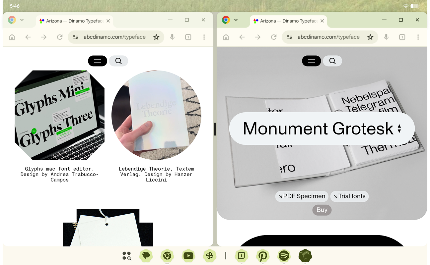The height and width of the screenshot is (265, 430).
Task: Open the white paper tag thumbnail
Action: point(108,228)
